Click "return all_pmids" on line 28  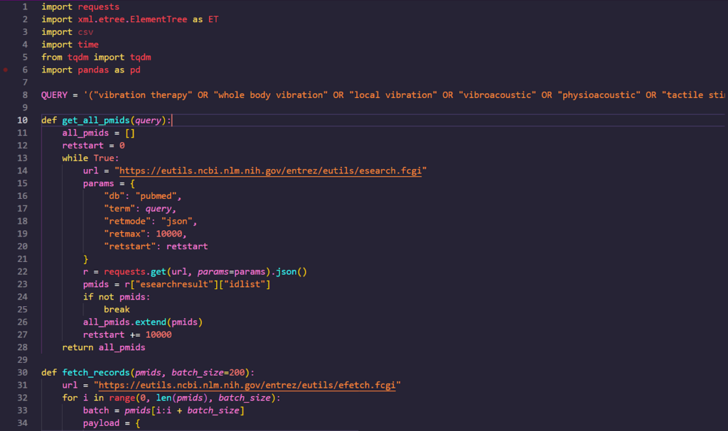click(x=103, y=348)
